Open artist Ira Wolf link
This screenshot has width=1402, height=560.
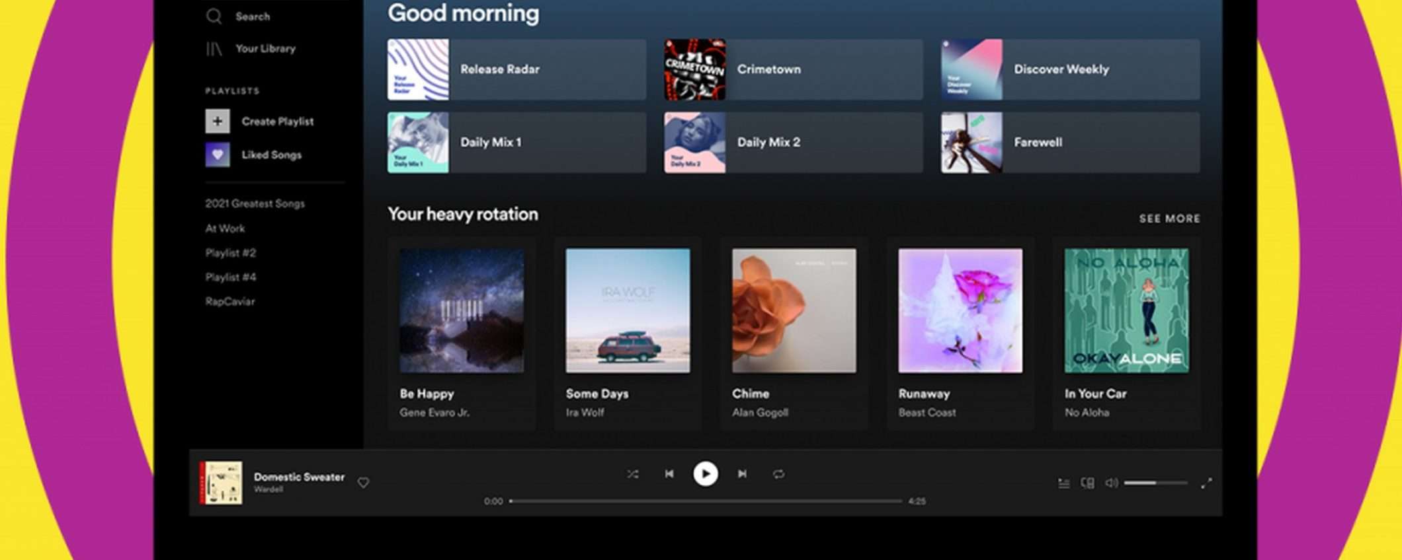coord(585,413)
